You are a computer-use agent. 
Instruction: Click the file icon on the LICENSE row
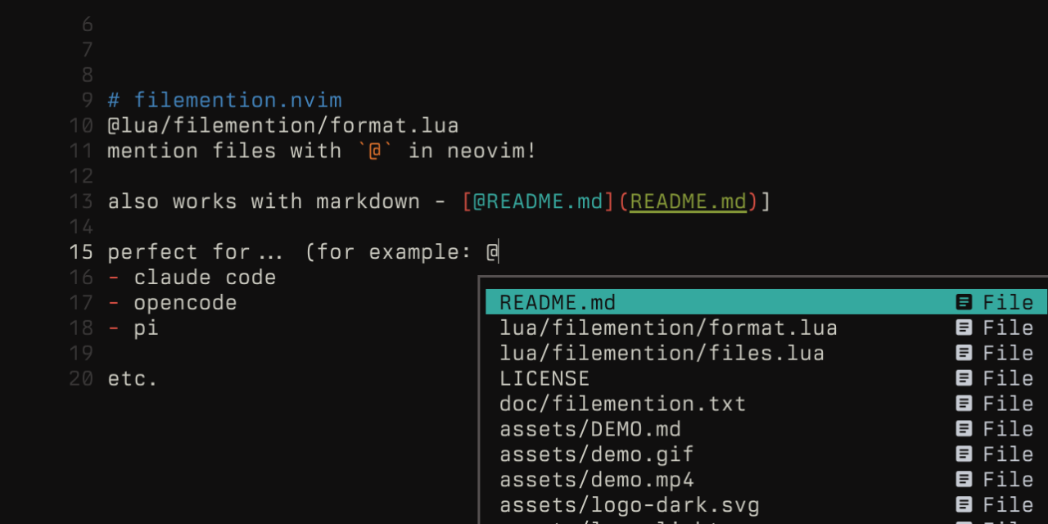click(964, 378)
